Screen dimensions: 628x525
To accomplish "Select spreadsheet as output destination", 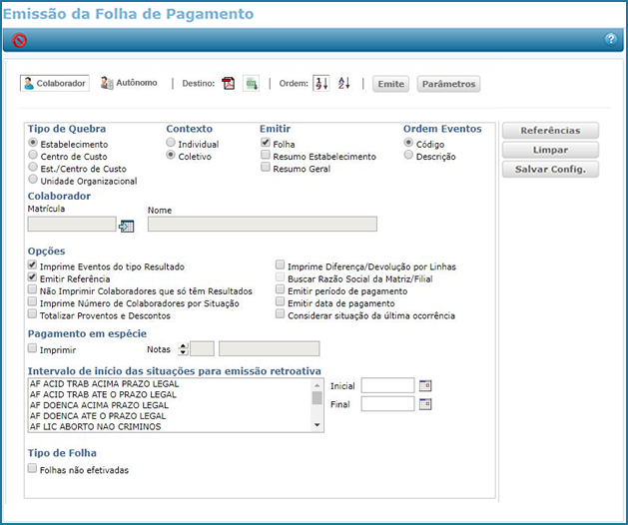I will tap(252, 84).
